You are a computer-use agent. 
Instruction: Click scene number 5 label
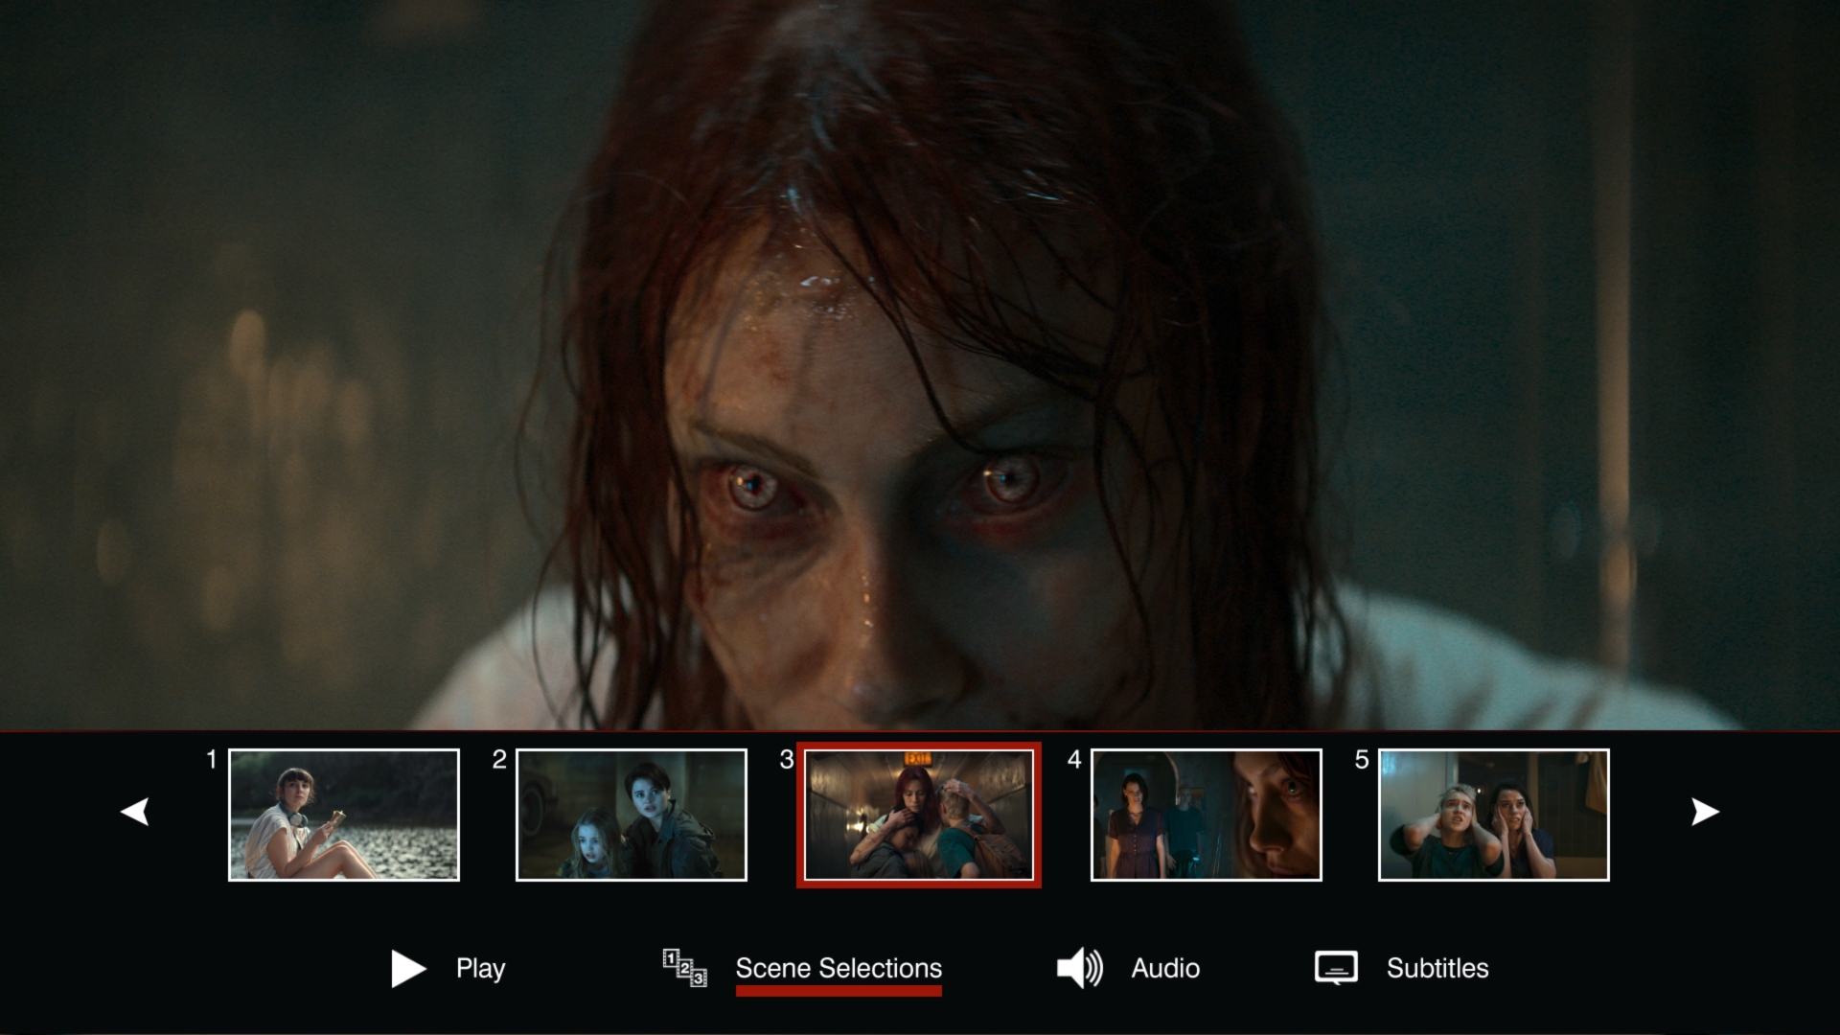pyautogui.click(x=1362, y=760)
